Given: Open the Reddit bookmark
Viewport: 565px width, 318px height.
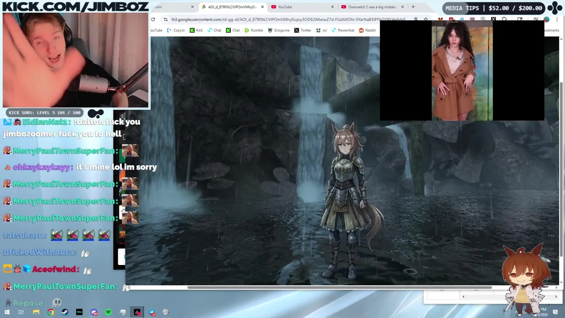Looking at the screenshot, I should (367, 30).
